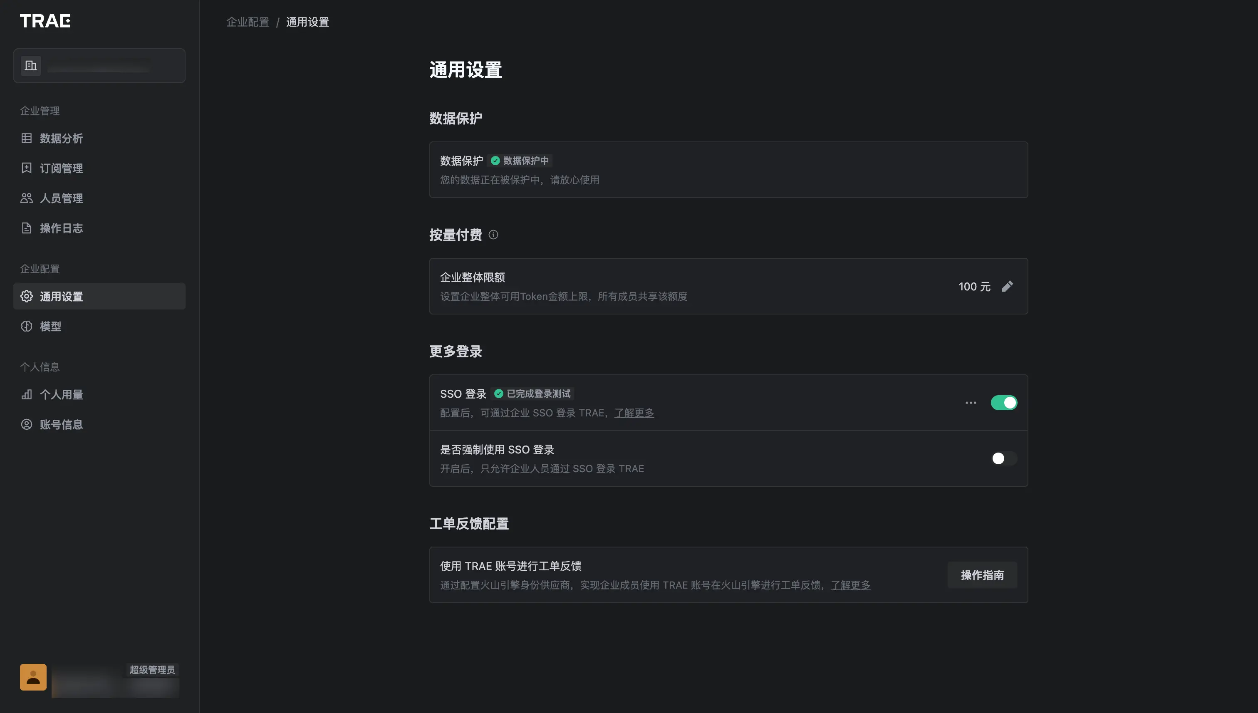Viewport: 1258px width, 713px height.
Task: Open the 模型 sidebar item
Action: [50, 326]
